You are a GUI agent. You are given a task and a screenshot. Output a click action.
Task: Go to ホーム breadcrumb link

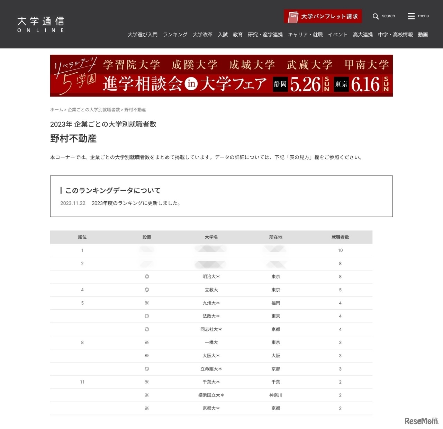(x=57, y=110)
